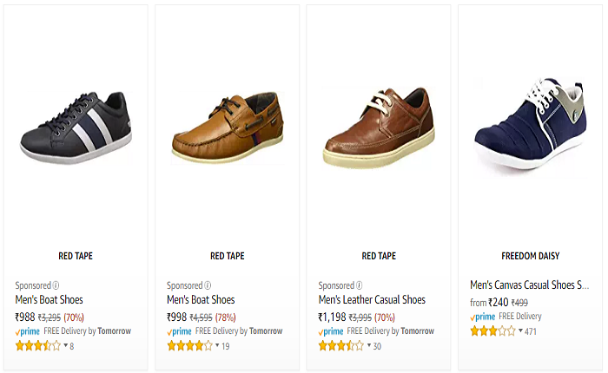The width and height of the screenshot is (608, 373).
Task: Open the 471 reviews count link
Action: click(531, 331)
